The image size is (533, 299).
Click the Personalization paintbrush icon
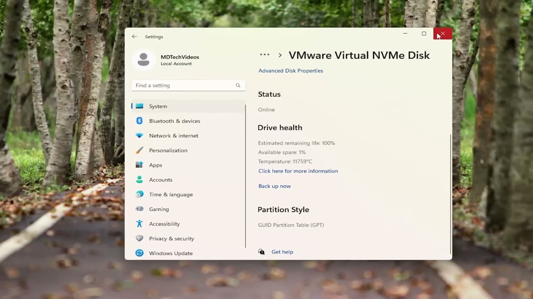click(139, 150)
